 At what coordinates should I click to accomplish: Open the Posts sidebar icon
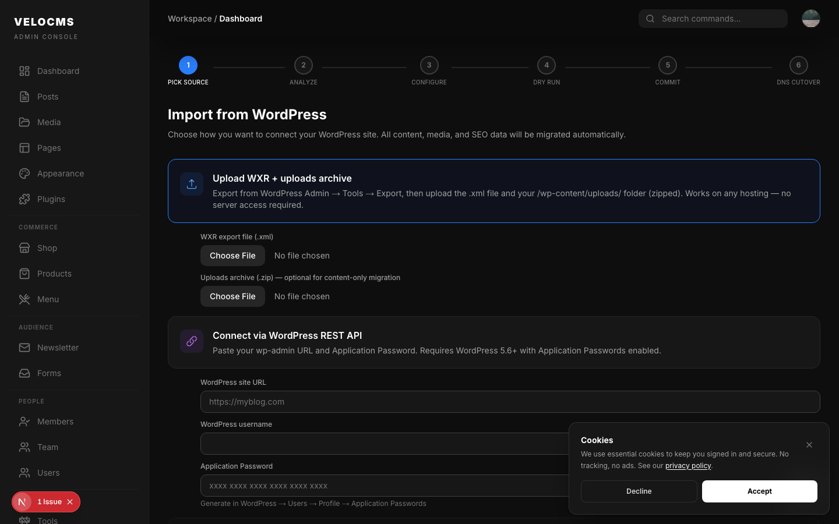point(24,97)
